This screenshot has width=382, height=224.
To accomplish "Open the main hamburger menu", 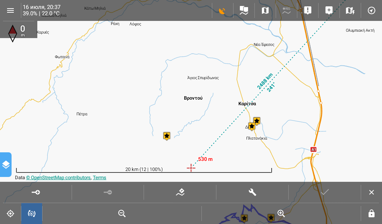I will (10, 10).
